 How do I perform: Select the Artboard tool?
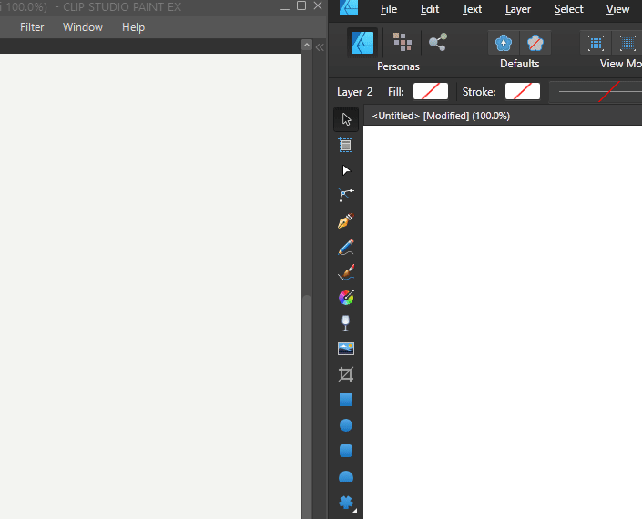346,145
